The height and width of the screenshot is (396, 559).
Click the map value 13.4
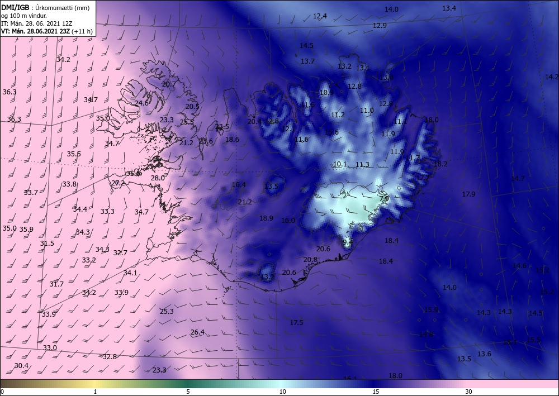pos(449,8)
